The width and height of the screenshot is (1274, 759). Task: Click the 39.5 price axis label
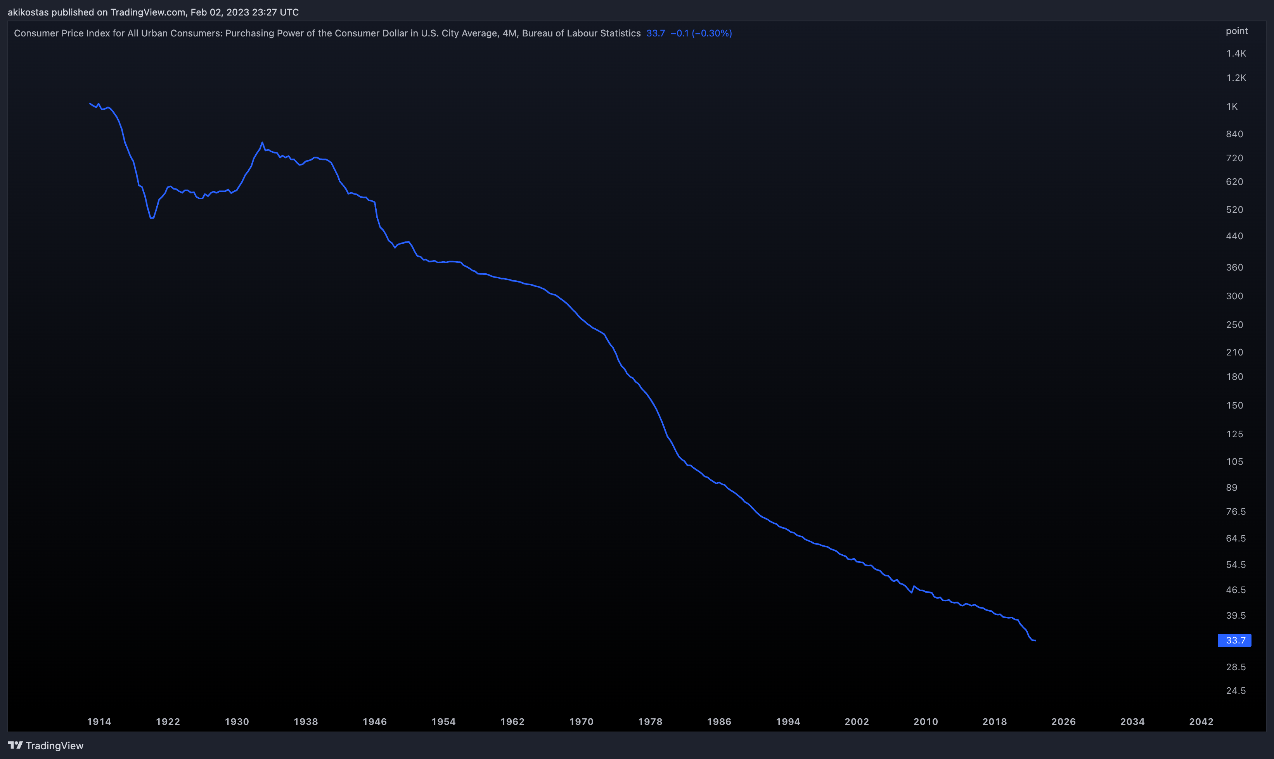tap(1236, 616)
